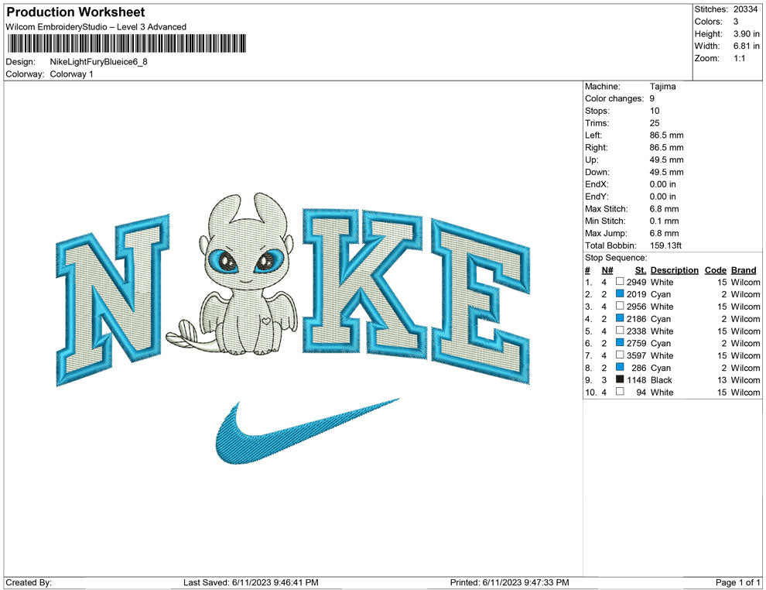This screenshot has height=590, width=766.
Task: Click the Max Jump value 6.8 mm
Action: pyautogui.click(x=664, y=233)
